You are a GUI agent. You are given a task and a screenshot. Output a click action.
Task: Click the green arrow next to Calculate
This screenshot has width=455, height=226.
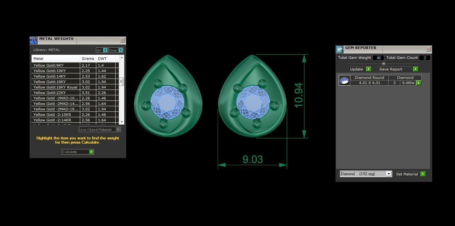[x=91, y=152]
